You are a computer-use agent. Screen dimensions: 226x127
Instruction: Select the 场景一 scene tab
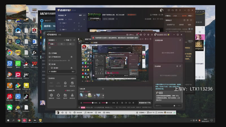[53, 44]
